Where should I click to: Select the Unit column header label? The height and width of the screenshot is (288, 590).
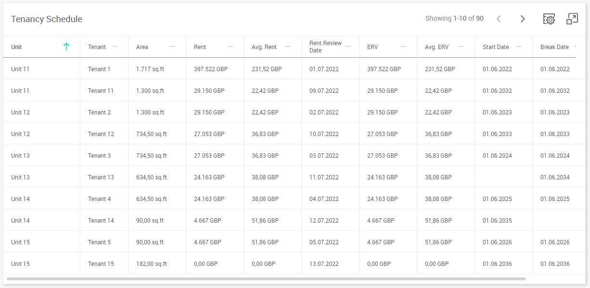16,47
